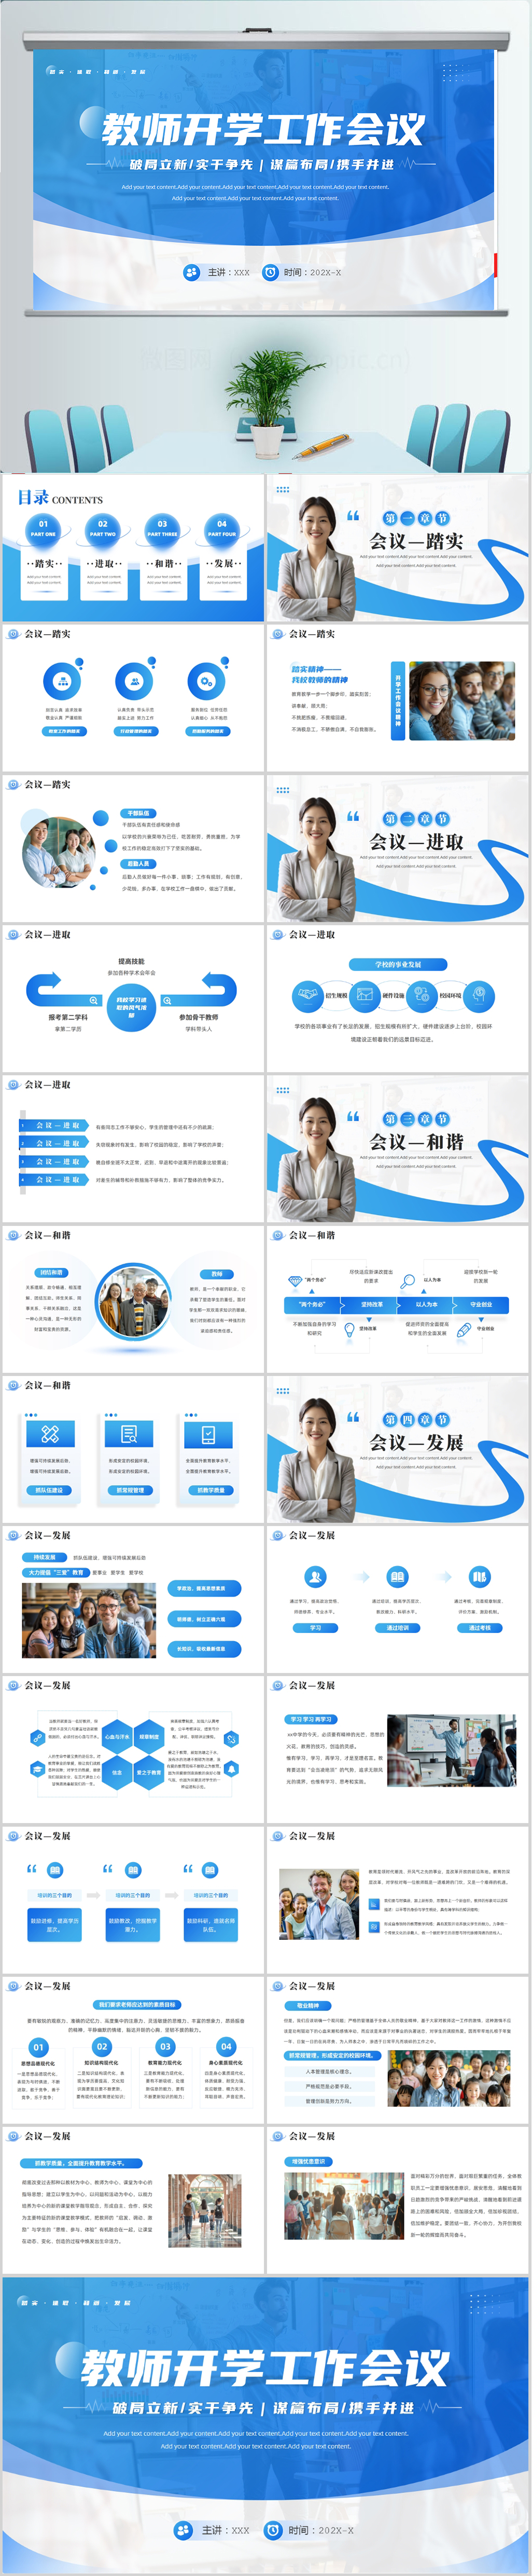Click the magnifier icon above 以人为本

click(407, 1281)
